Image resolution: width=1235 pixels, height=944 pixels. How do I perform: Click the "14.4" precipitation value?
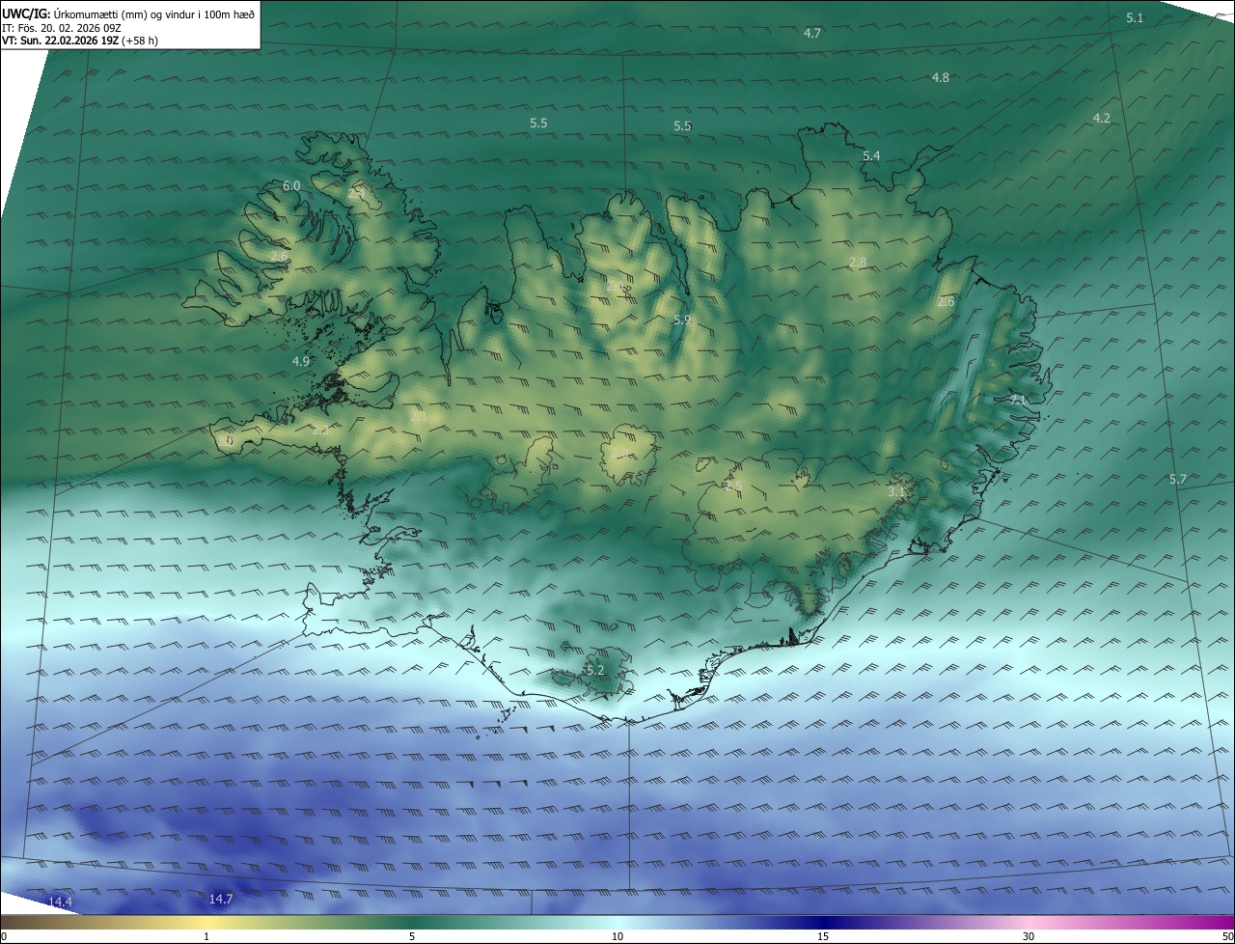pyautogui.click(x=60, y=902)
